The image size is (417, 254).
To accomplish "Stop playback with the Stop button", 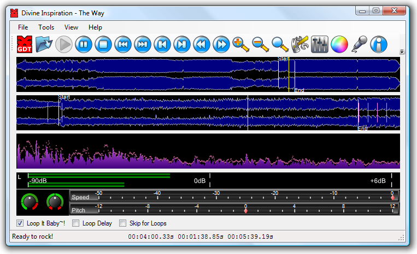I will pyautogui.click(x=103, y=44).
